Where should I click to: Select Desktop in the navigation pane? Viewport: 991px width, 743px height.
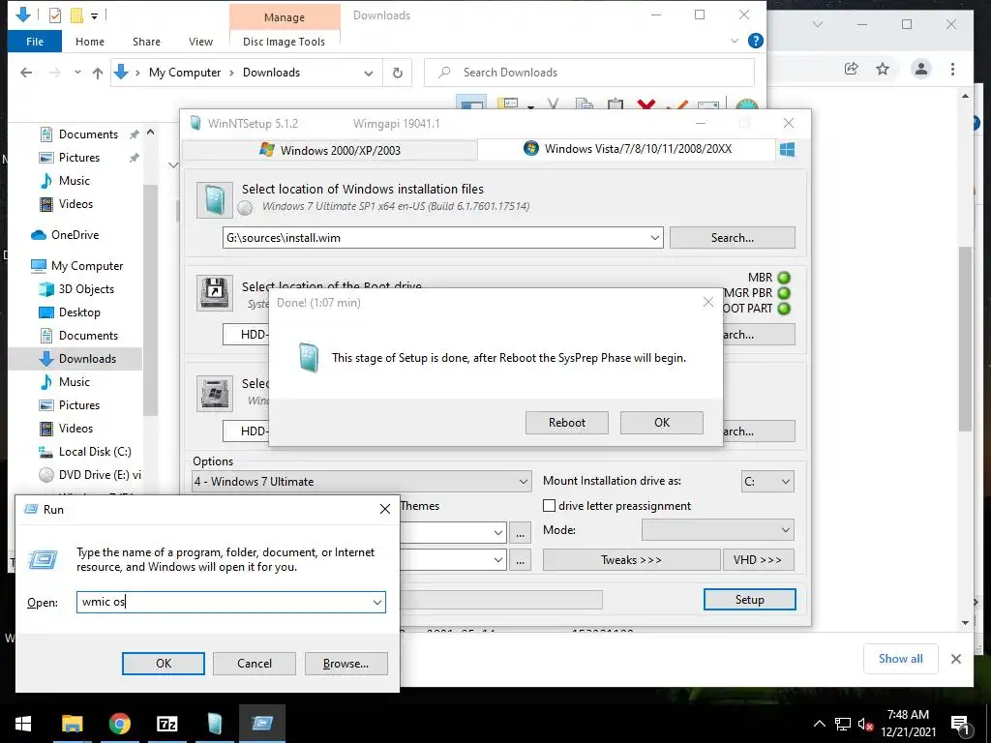click(x=79, y=312)
